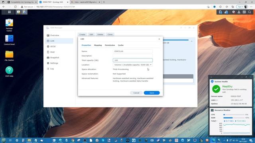
Task: Click the first blue DSM tray icon before the cloud icon
Action: (220, 12)
